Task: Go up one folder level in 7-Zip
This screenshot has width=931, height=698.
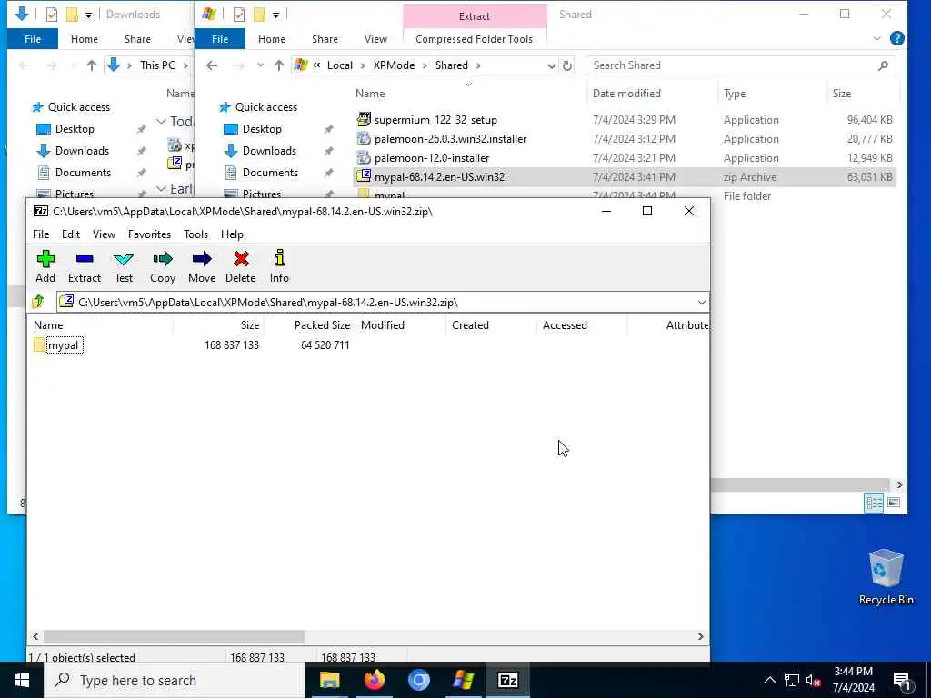Action: click(38, 302)
